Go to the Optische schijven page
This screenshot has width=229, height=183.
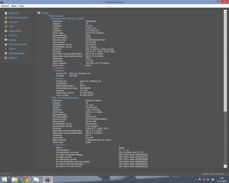point(18,44)
